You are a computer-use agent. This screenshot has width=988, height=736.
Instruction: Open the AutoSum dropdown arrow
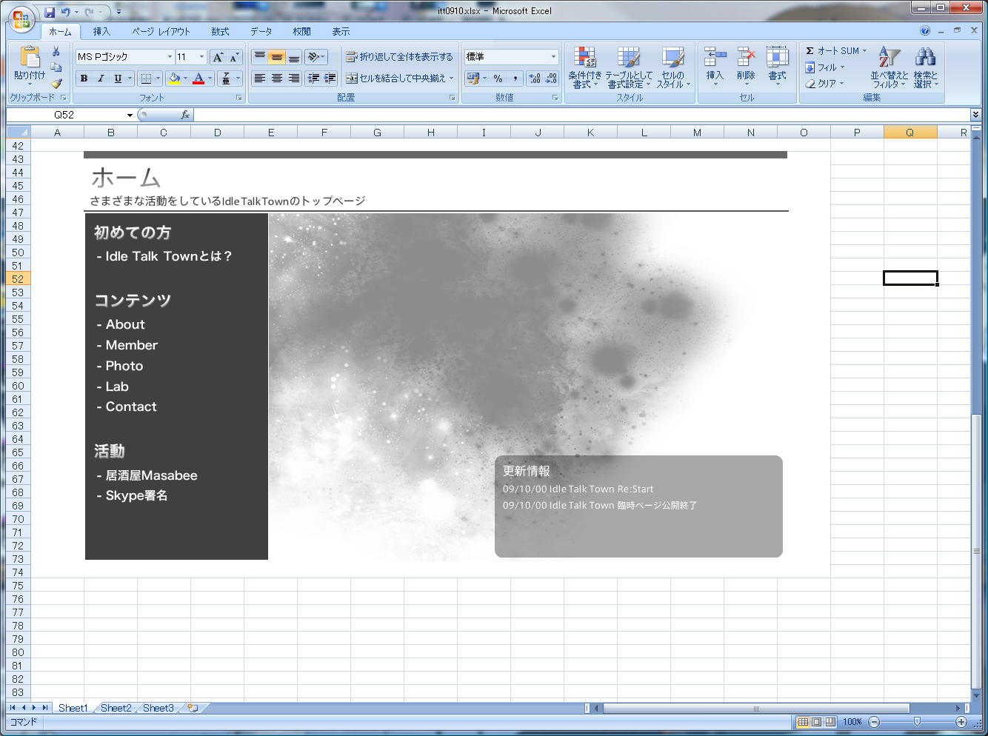[x=864, y=51]
